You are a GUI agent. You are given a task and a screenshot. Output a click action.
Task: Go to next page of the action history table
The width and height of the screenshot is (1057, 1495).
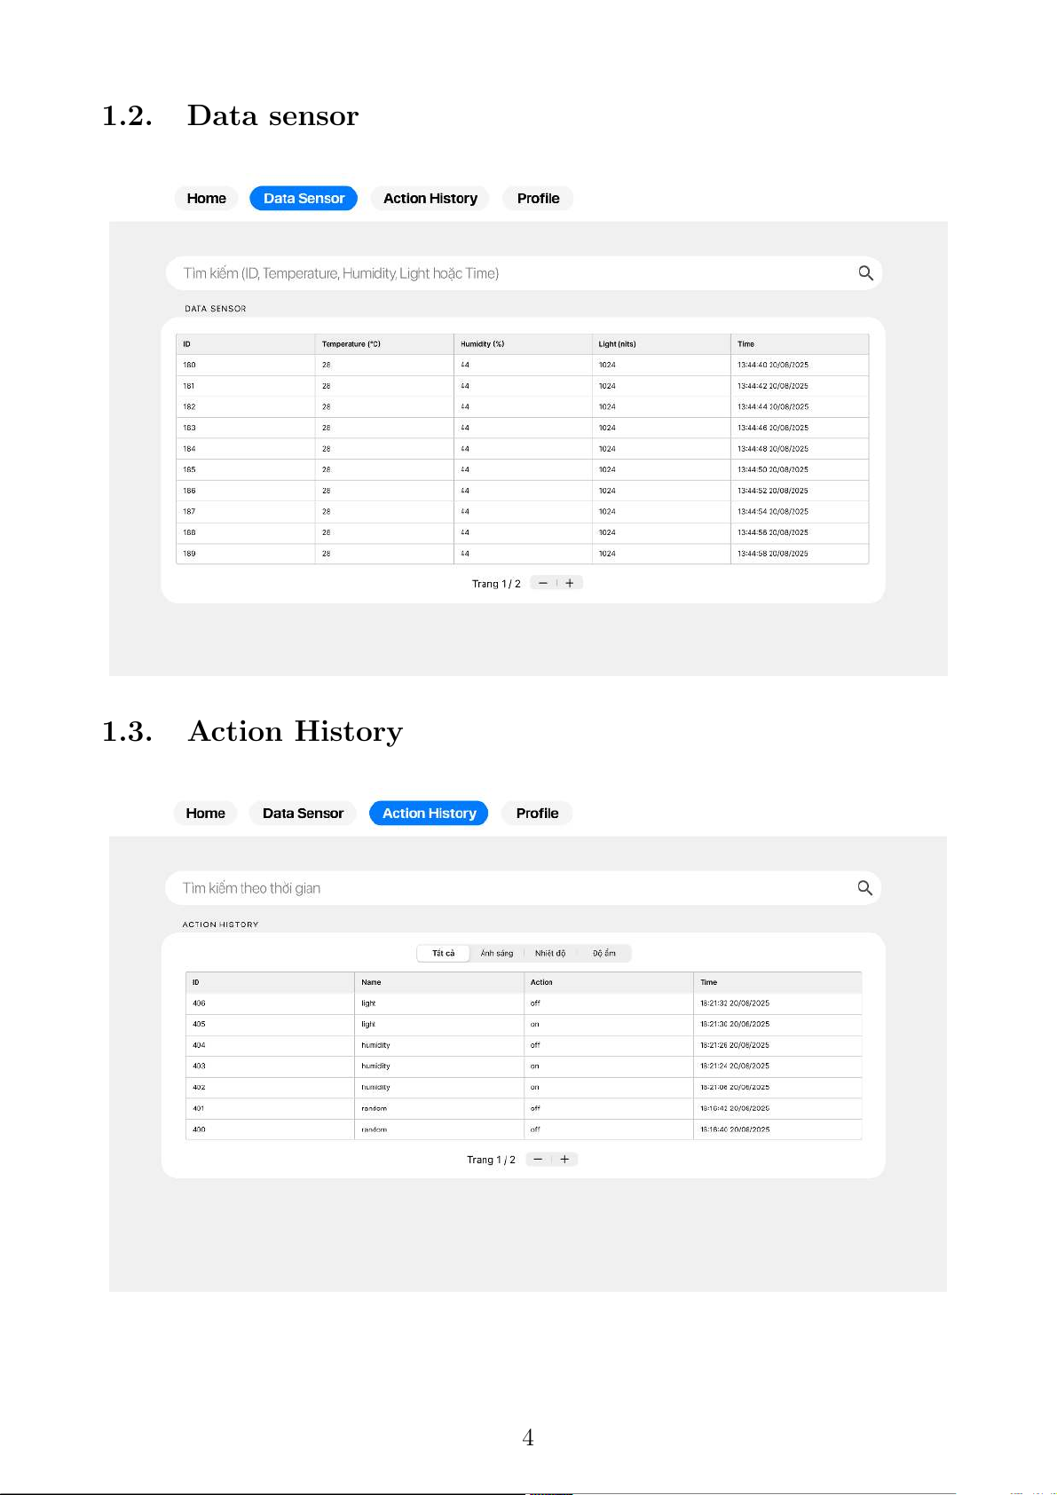[564, 1159]
